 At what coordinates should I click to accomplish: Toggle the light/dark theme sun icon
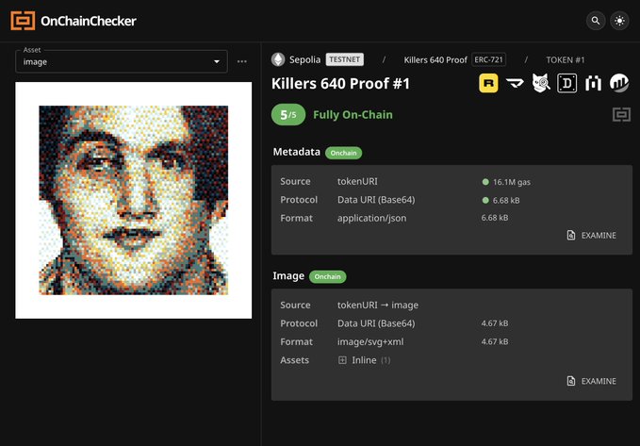tap(619, 21)
